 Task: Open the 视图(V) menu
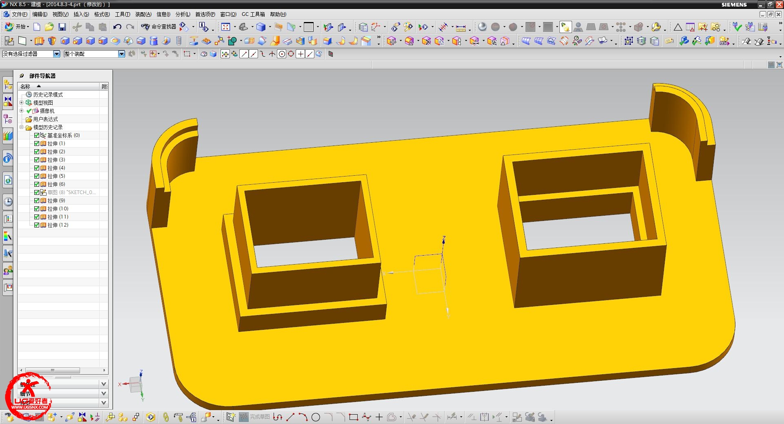(x=60, y=14)
